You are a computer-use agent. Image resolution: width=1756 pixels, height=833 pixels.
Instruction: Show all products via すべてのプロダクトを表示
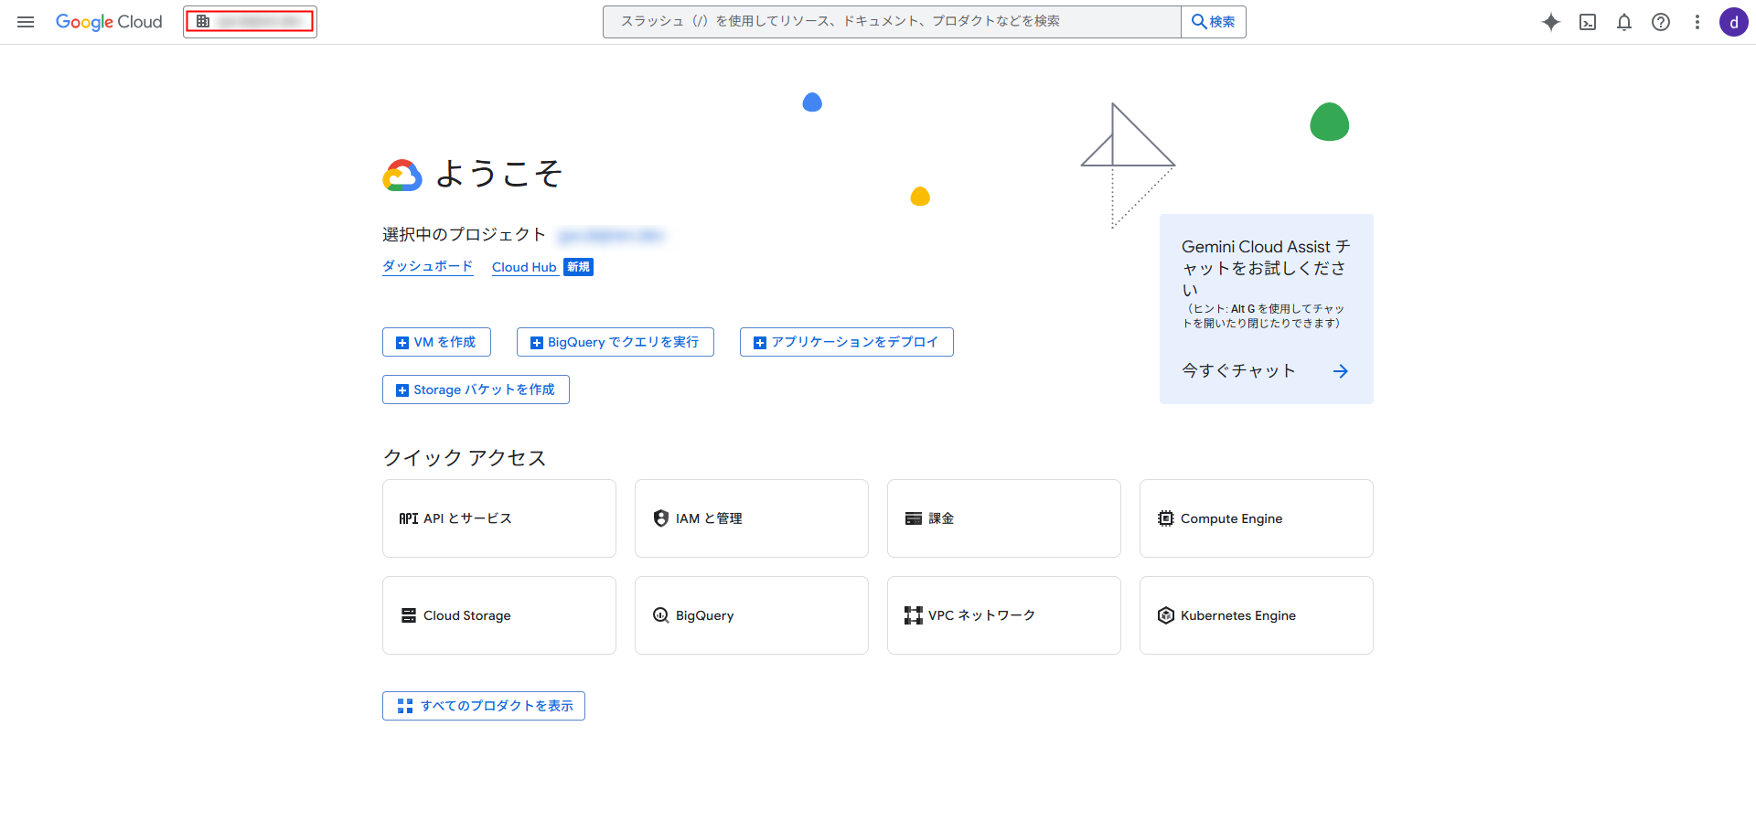484,706
